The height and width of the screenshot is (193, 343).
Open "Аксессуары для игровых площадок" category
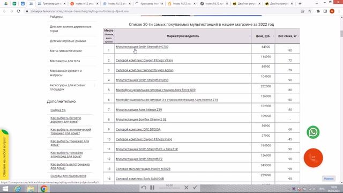coord(68,87)
